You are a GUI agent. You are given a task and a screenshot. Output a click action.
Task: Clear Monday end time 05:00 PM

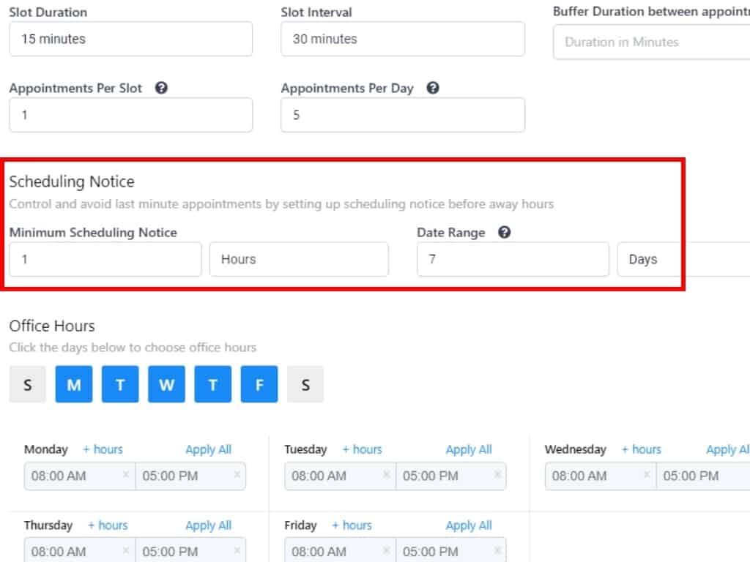[x=237, y=475]
